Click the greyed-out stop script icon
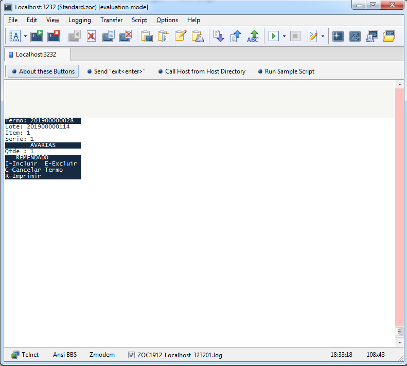The image size is (407, 366). (295, 36)
